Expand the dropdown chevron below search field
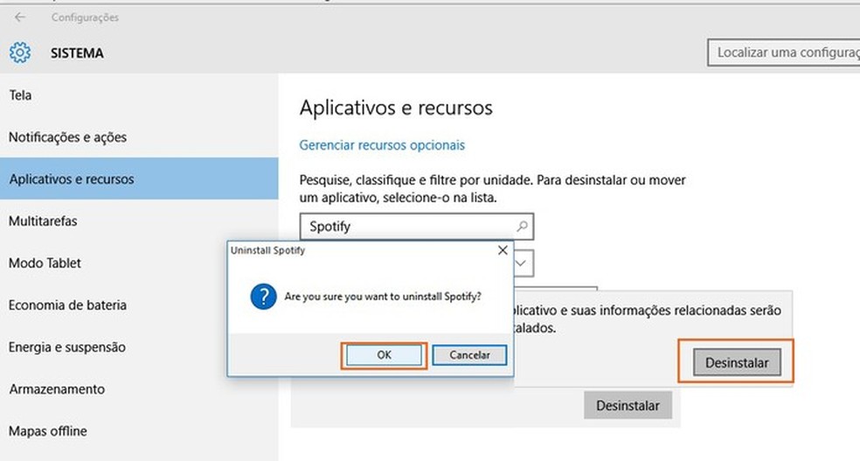Viewport: 860px width, 461px height. click(521, 263)
